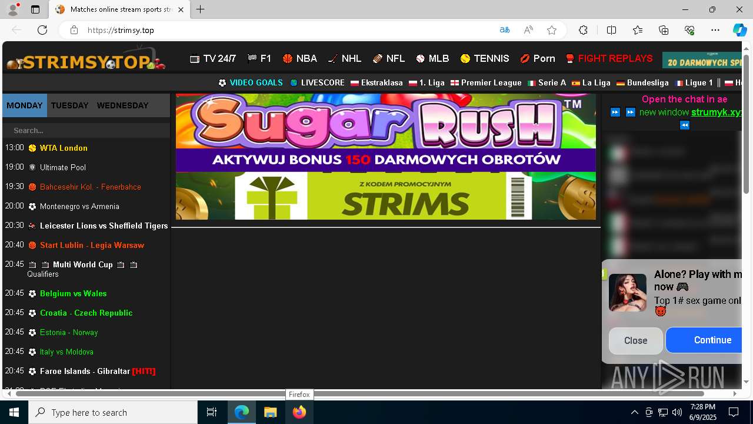The width and height of the screenshot is (753, 424).
Task: Open Leicester Lions vs Sheffield Tigers
Action: [x=104, y=226]
